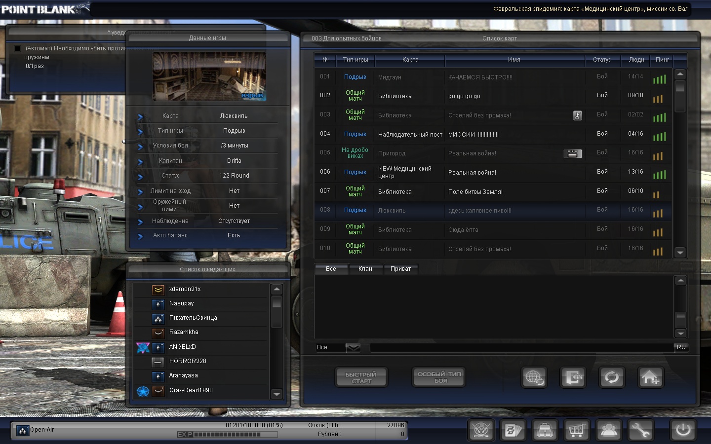Click chat scroll up arrow
This screenshot has width=711, height=444.
point(680,281)
